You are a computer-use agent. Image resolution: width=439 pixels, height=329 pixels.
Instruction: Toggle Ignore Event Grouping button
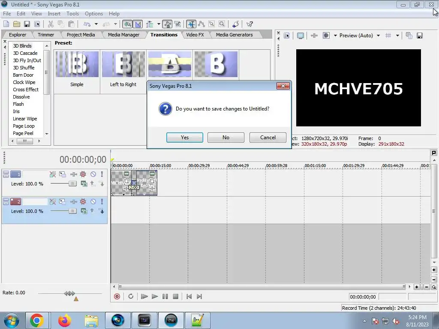[x=177, y=24]
